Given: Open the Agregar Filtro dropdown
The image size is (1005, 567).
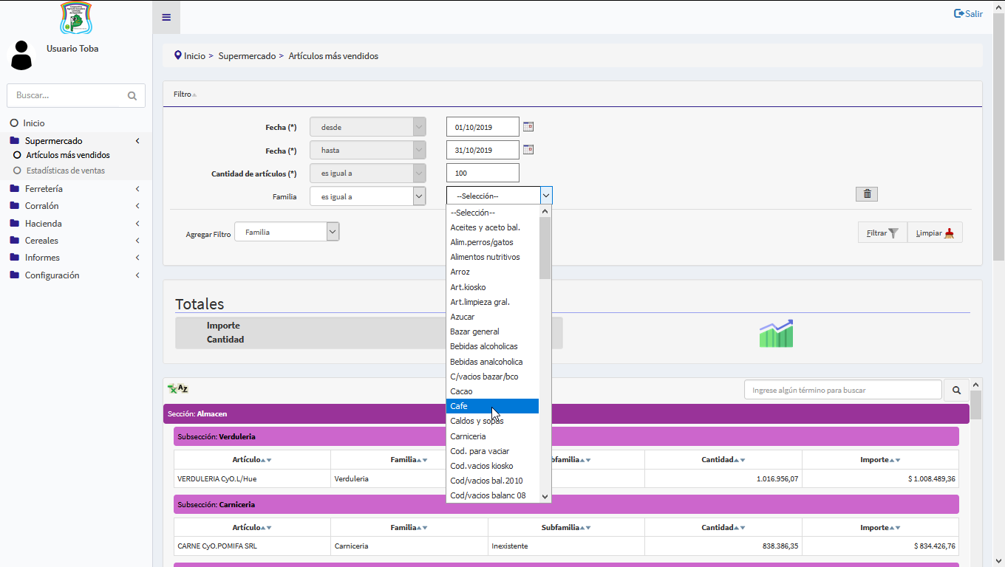Looking at the screenshot, I should click(x=287, y=232).
